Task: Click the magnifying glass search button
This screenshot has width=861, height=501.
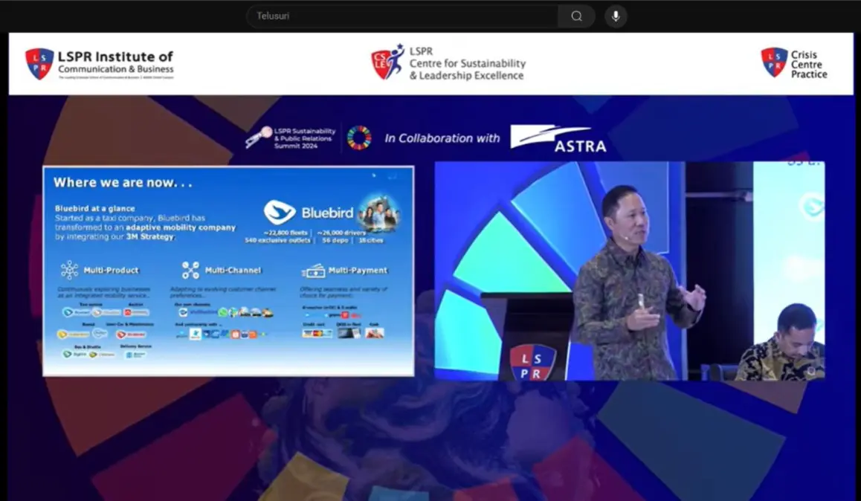Action: 576,16
